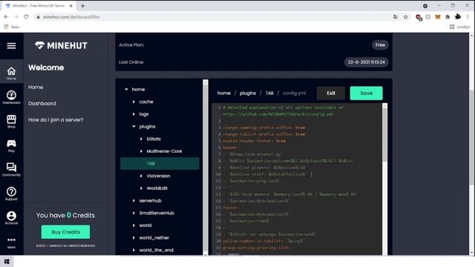
Task: Expand the Multiverse-Core folder
Action: (x=141, y=151)
